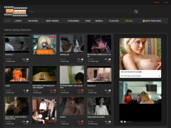This screenshot has width=171, height=128.
Task: Click the chevron arrow on message ad
Action: point(160,76)
